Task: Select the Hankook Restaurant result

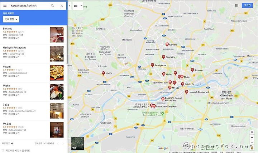Action: (33, 54)
